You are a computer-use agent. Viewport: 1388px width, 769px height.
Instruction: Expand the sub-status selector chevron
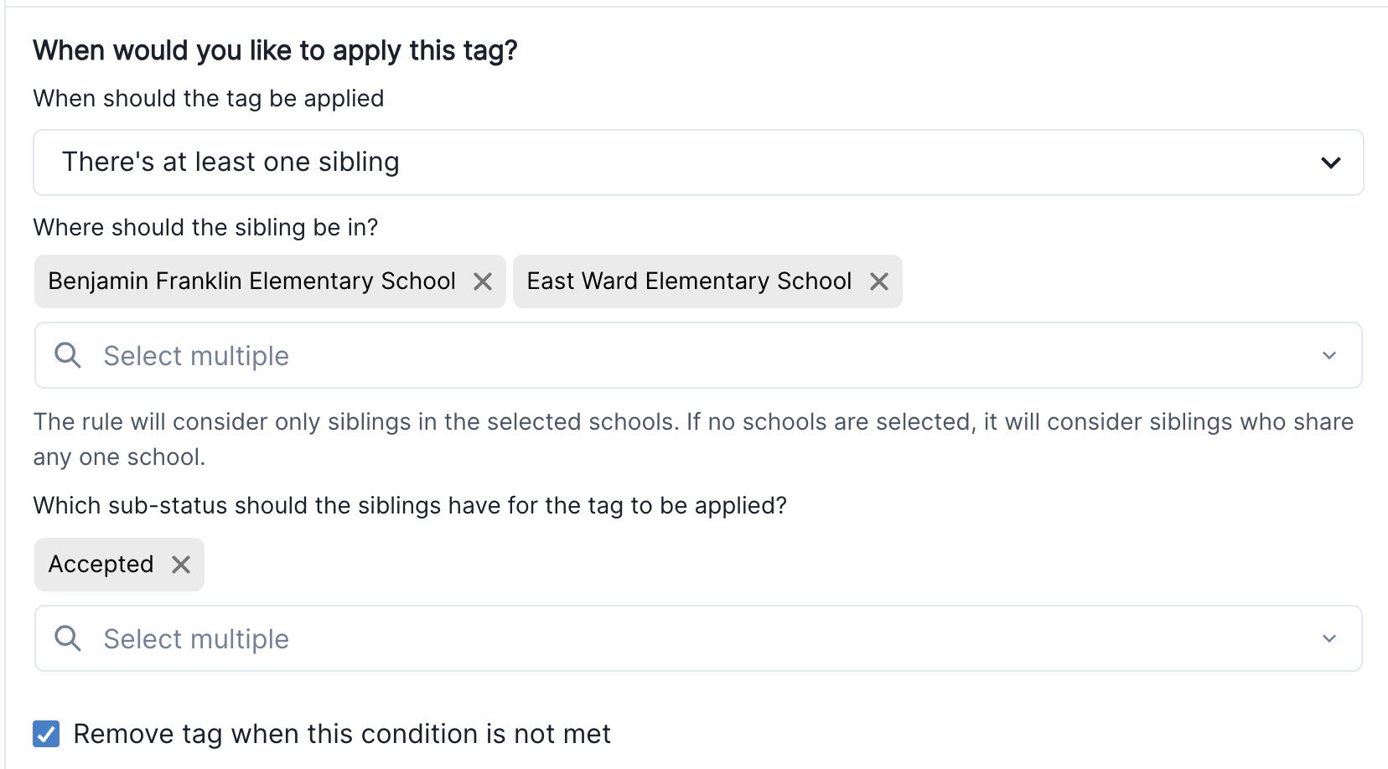click(1329, 638)
